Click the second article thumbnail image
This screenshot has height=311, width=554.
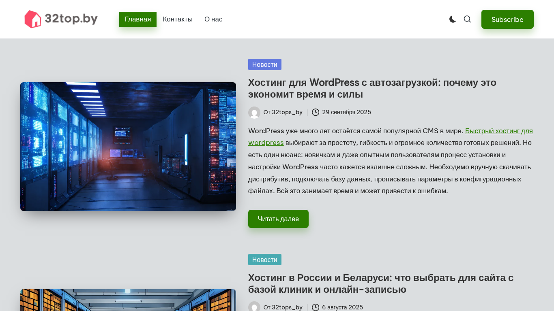(128, 300)
